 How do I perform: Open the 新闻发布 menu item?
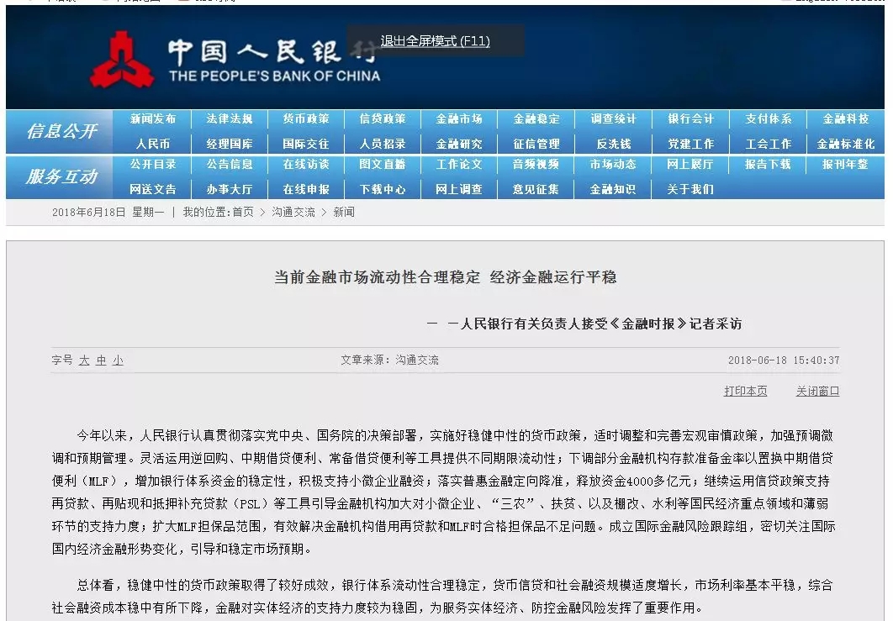pos(153,119)
